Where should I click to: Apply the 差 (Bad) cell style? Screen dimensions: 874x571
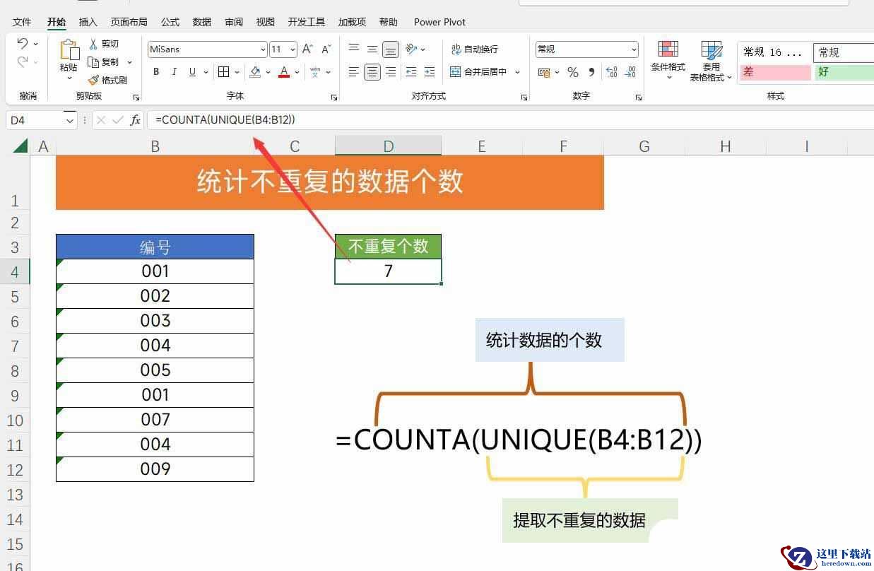click(x=775, y=72)
